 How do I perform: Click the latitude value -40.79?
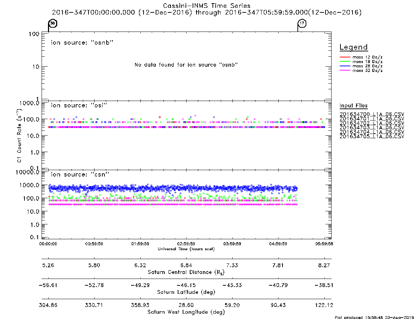pyautogui.click(x=278, y=285)
